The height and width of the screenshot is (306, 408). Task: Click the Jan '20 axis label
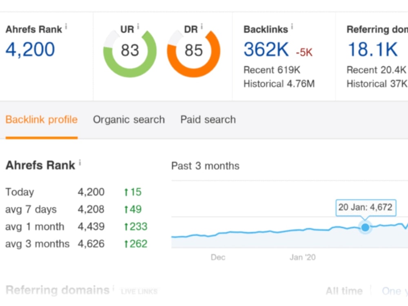(x=303, y=257)
